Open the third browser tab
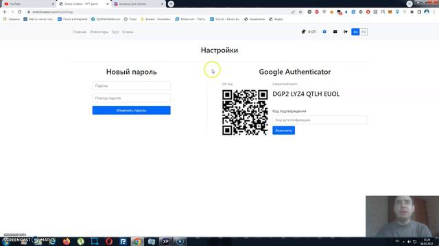This screenshot has width=439, height=246. (138, 4)
